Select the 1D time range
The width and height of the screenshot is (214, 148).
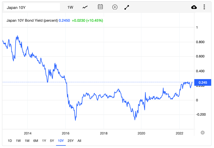[x=10, y=141]
